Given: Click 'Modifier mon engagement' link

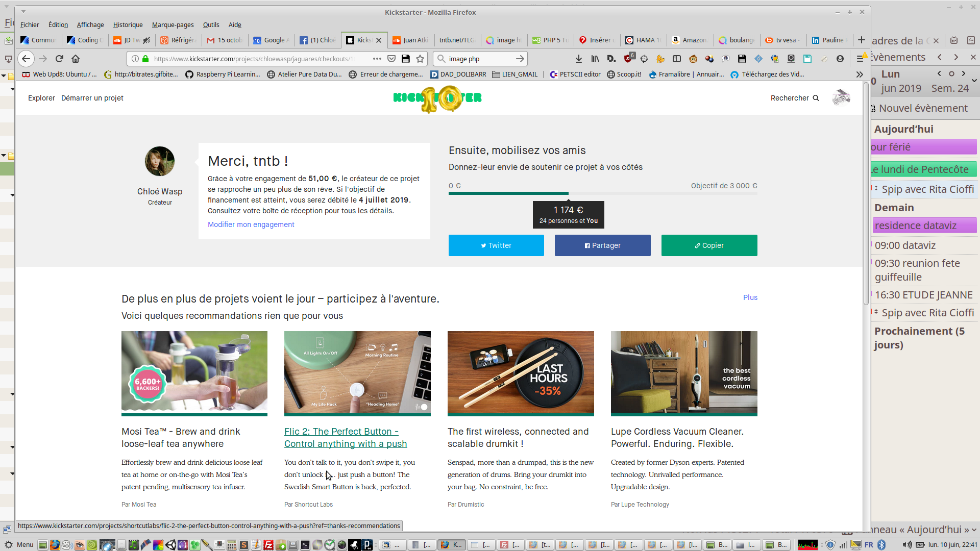Looking at the screenshot, I should (251, 224).
